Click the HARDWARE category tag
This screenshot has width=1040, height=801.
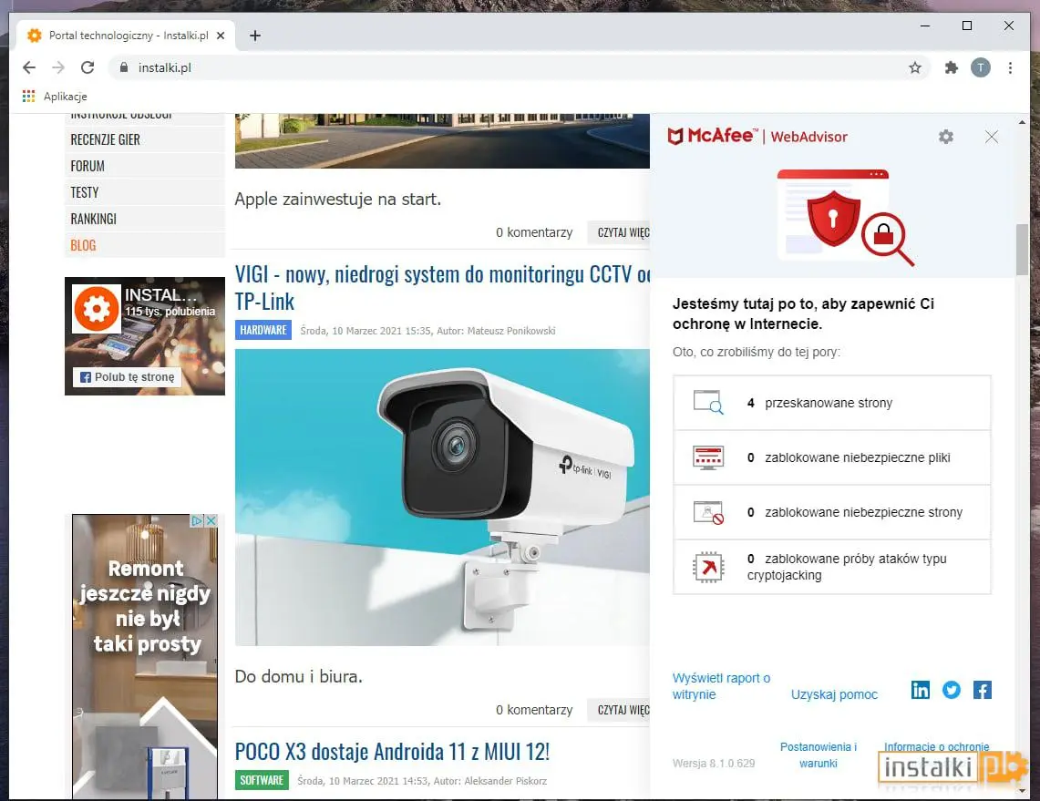click(x=263, y=330)
